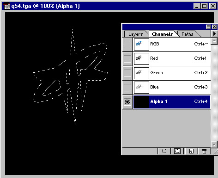Click the q54.tga document title bar icon
218x178 pixels.
point(6,6)
